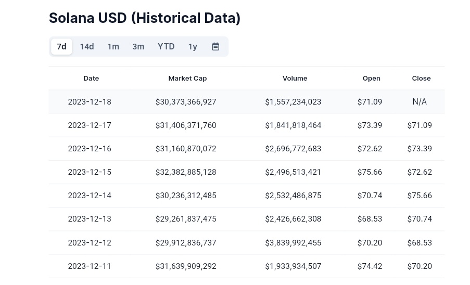Click open price $68.53 for 2023-12-13

click(370, 219)
